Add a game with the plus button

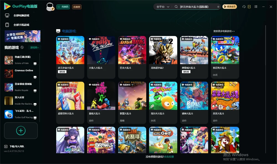coord(21,130)
